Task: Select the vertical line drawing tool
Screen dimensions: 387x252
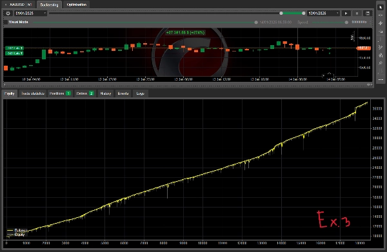Action: tap(381, 39)
